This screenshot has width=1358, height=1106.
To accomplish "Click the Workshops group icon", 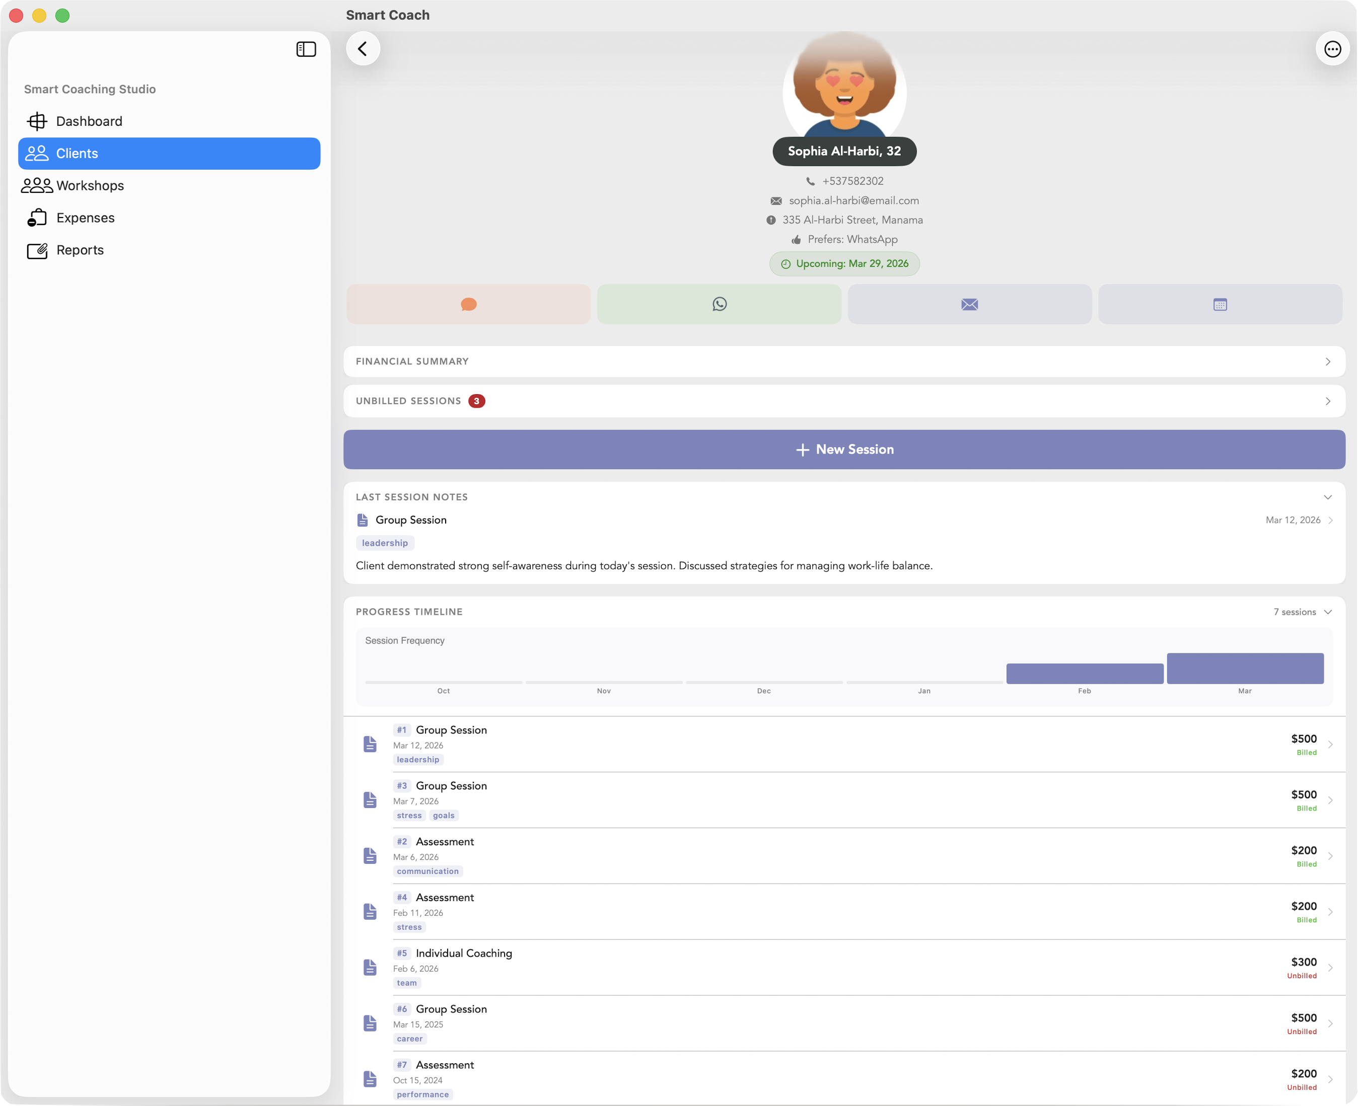I will pos(37,185).
